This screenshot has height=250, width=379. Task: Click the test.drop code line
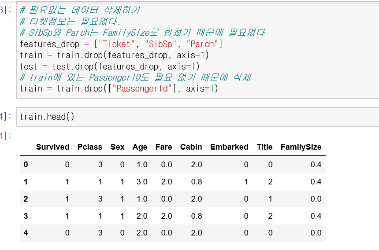[x=109, y=66]
